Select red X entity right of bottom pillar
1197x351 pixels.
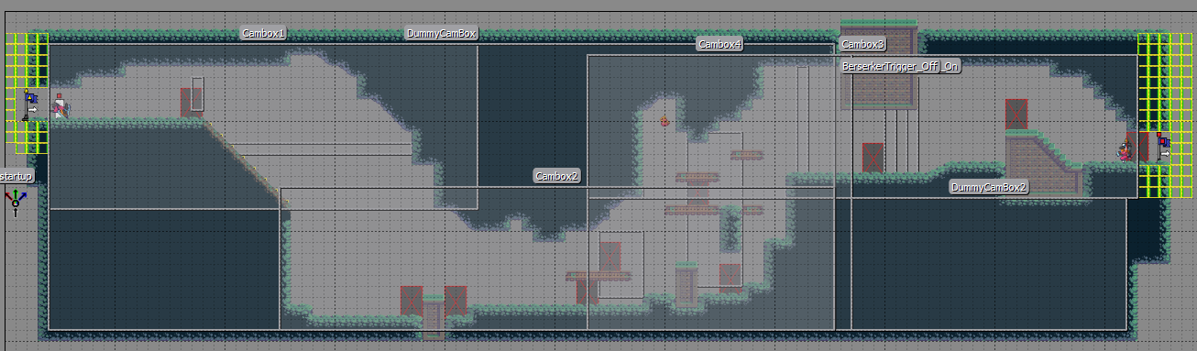pyautogui.click(x=456, y=301)
